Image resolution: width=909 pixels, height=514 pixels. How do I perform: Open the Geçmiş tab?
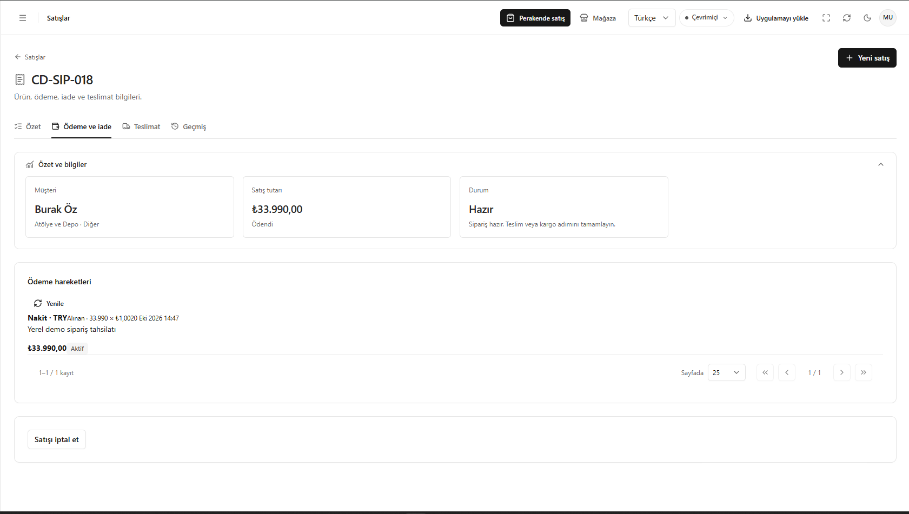189,126
